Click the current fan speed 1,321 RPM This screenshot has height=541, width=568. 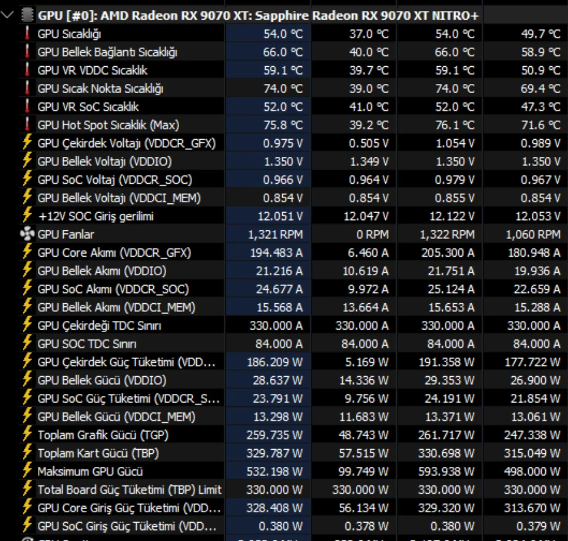pos(275,235)
